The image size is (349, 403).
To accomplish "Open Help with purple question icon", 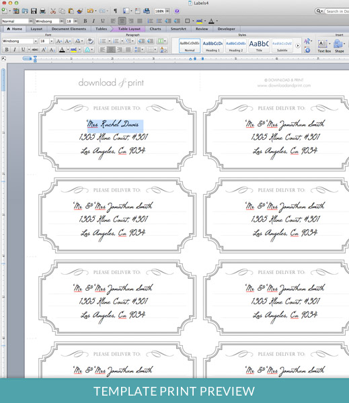I will point(177,11).
